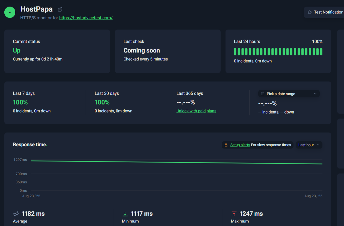This screenshot has width=344, height=226.
Task: Open the Pick a date range dropdown
Action: pos(289,94)
